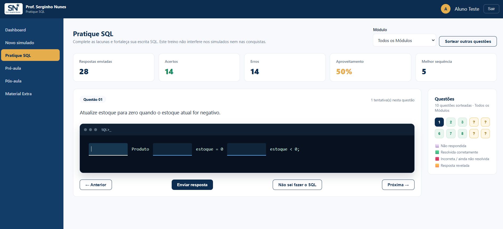Click the Questão 01 badge

coord(93,99)
